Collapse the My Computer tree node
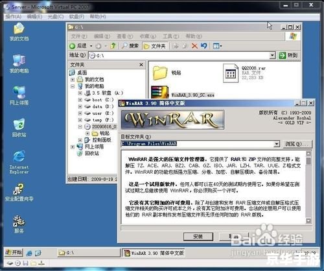324x271 pixels. [73, 86]
